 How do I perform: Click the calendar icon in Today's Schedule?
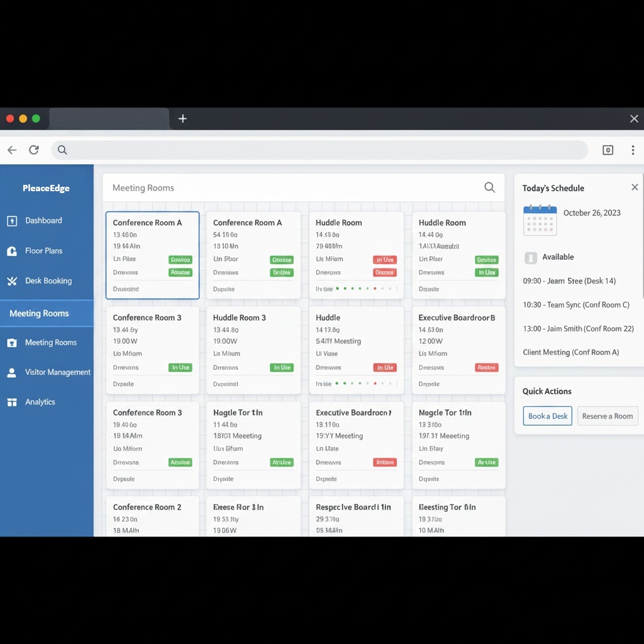click(540, 220)
